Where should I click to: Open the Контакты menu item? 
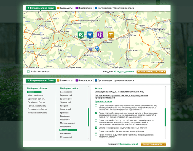(x=143, y=3)
